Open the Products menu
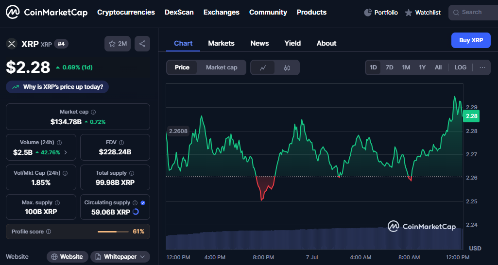Image resolution: width=498 pixels, height=265 pixels. [x=311, y=13]
